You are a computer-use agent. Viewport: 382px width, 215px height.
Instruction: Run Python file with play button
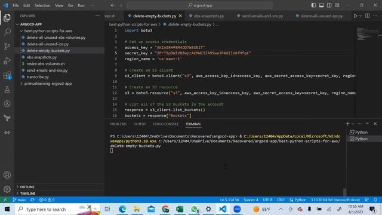click(x=355, y=16)
